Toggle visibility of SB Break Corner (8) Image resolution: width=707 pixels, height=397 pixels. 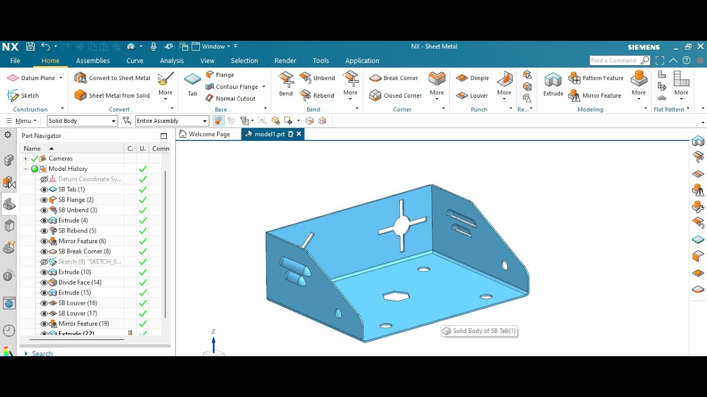pyautogui.click(x=45, y=251)
